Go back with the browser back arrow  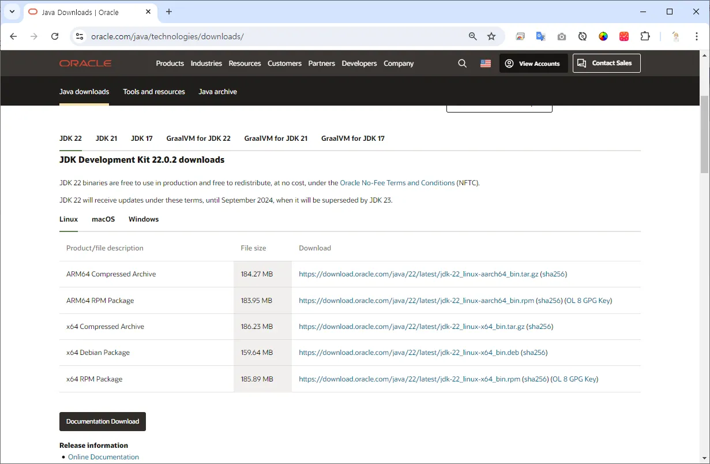(14, 36)
